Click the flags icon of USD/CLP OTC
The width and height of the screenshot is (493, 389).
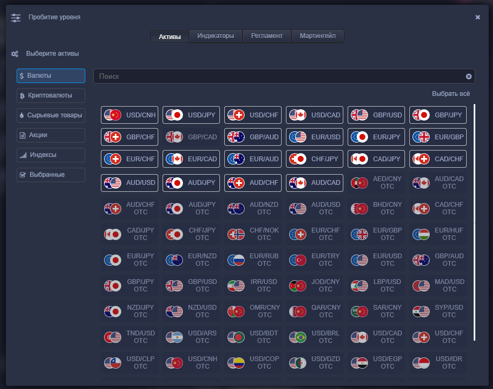tap(113, 363)
